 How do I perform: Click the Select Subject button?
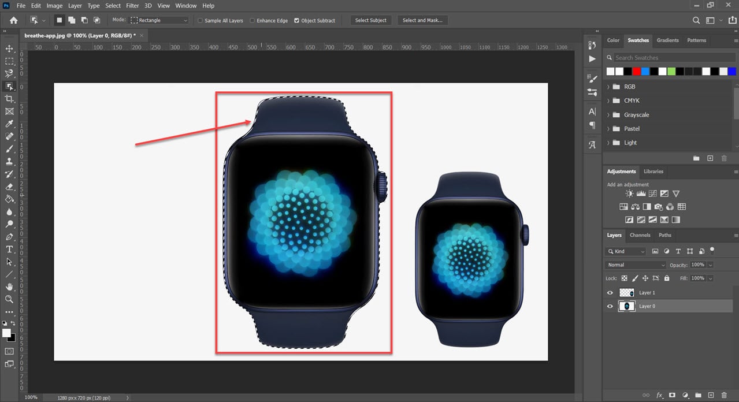pos(371,20)
